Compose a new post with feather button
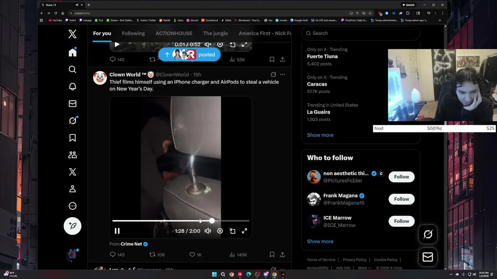The height and width of the screenshot is (279, 497). [73, 226]
